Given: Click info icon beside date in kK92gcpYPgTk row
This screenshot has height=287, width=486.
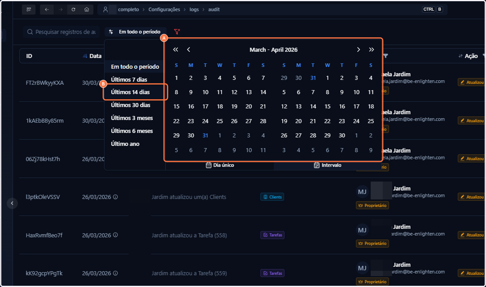Looking at the screenshot, I should click(115, 273).
